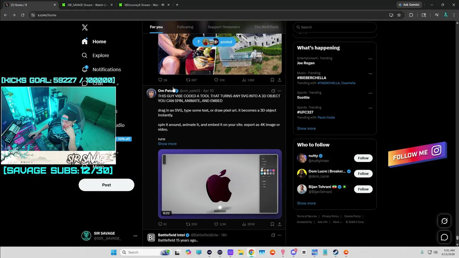
Task: Open the floating messages button
Action: [444, 237]
